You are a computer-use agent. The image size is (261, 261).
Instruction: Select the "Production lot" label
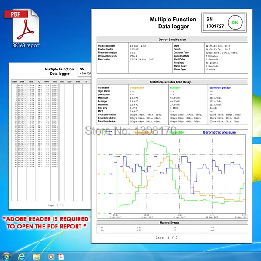coord(105,49)
